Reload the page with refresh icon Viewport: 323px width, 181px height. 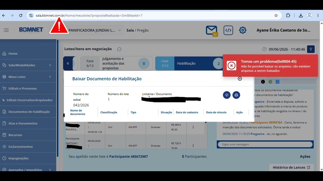click(21, 15)
